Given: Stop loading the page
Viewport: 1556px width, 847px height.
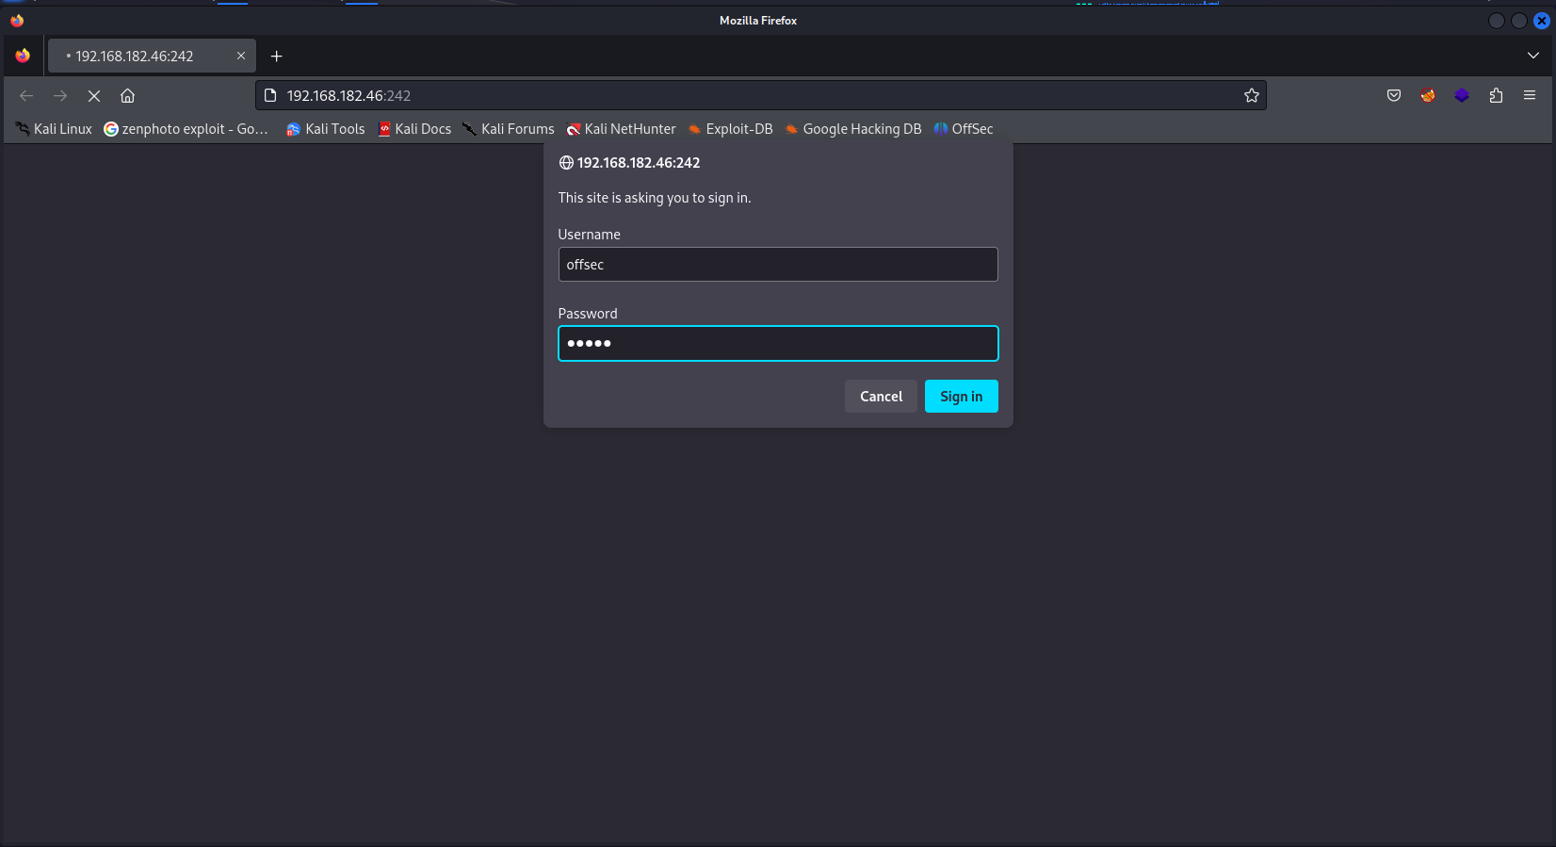Looking at the screenshot, I should click(94, 96).
